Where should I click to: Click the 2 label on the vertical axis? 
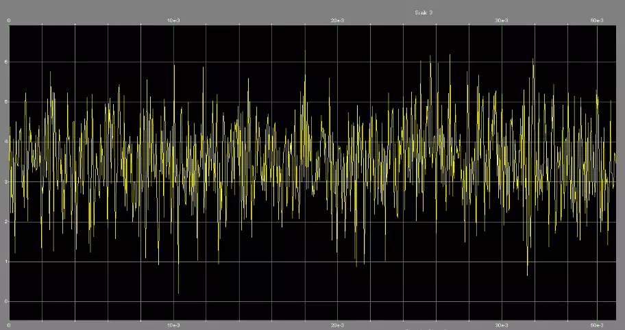coord(6,221)
